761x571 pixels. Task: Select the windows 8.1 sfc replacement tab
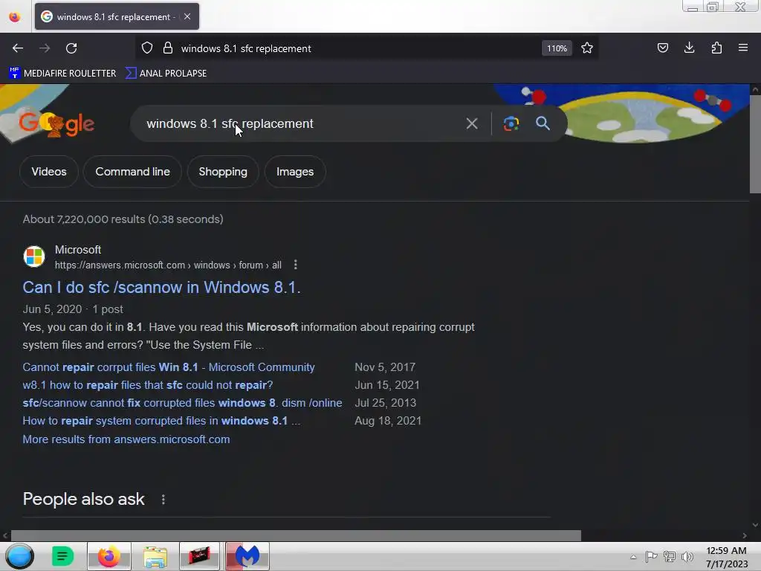117,16
